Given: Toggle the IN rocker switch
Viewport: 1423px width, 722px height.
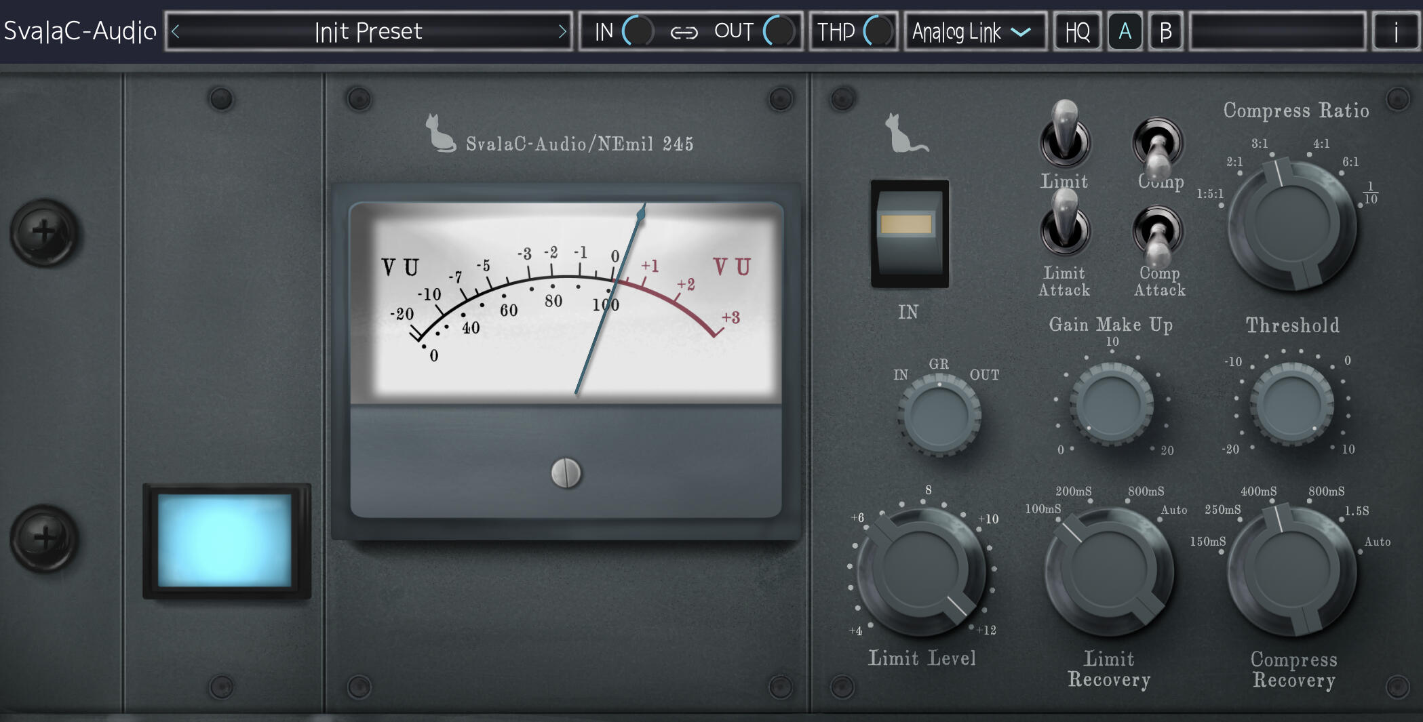Looking at the screenshot, I should pos(910,233).
